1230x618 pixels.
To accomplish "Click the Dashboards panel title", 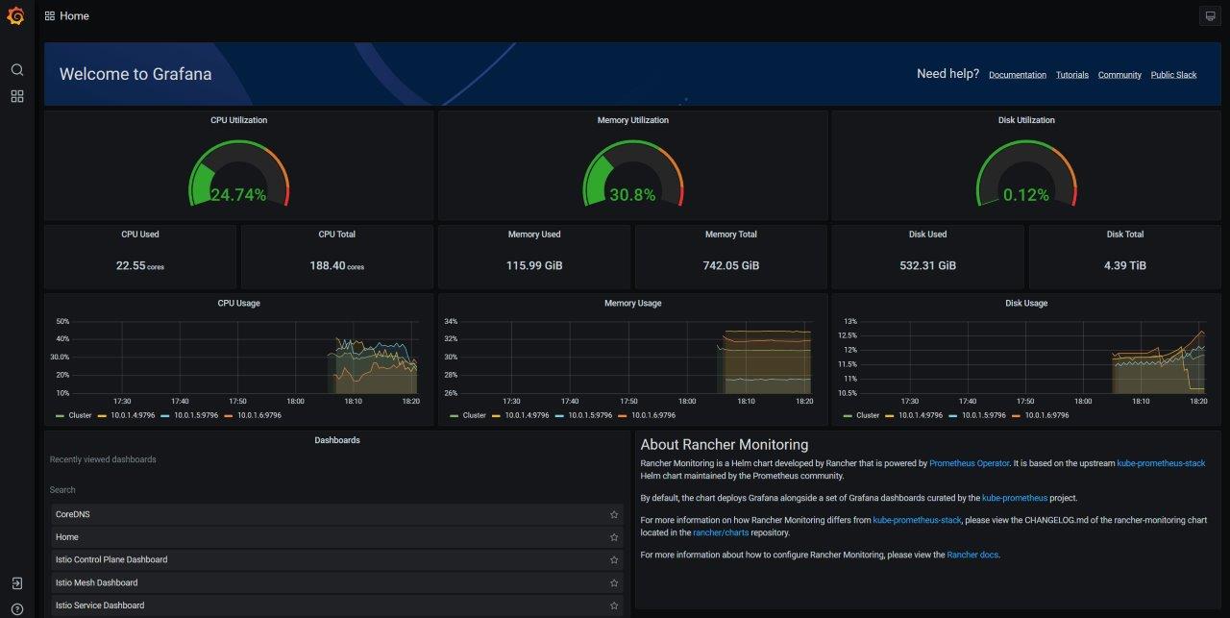I will [x=337, y=440].
